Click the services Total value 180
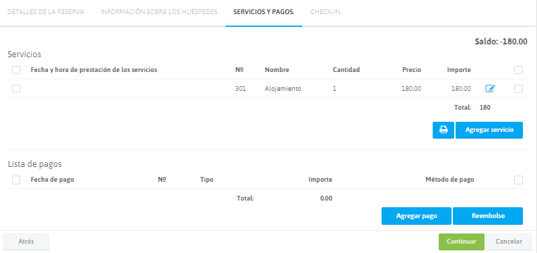Image resolution: width=537 pixels, height=253 pixels. coord(485,108)
